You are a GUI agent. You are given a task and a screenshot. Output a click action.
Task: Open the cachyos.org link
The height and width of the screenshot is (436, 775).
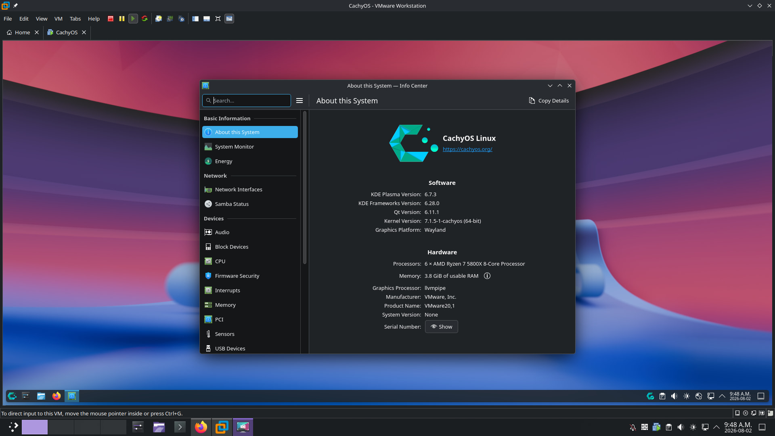point(467,149)
